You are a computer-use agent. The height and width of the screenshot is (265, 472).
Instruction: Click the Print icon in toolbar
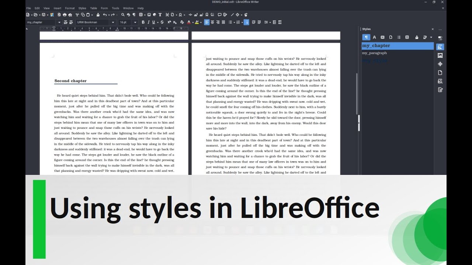click(65, 15)
